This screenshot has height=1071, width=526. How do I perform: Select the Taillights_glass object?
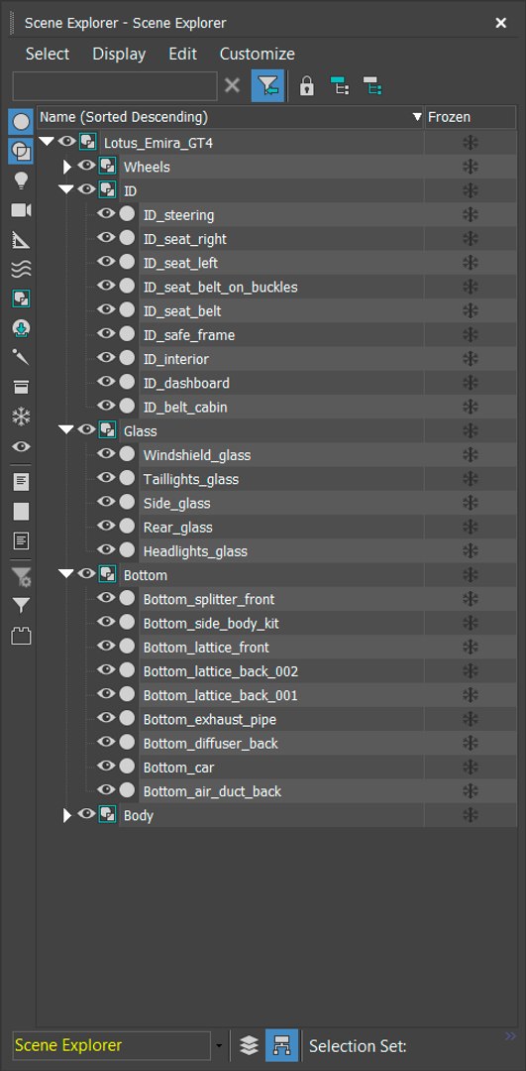(x=191, y=480)
